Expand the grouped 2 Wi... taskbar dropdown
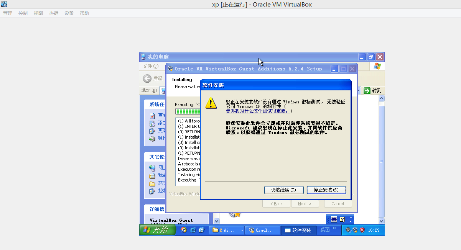461x250 pixels. click(x=242, y=230)
